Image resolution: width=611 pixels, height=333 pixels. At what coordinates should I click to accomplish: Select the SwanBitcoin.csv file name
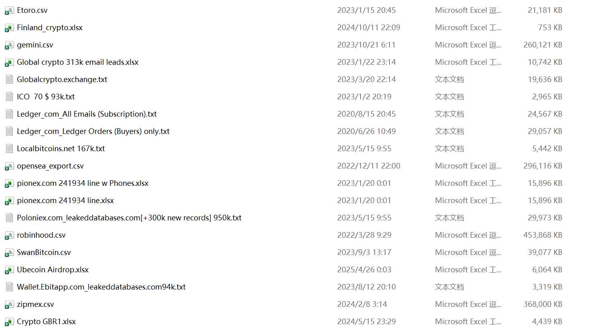44,253
